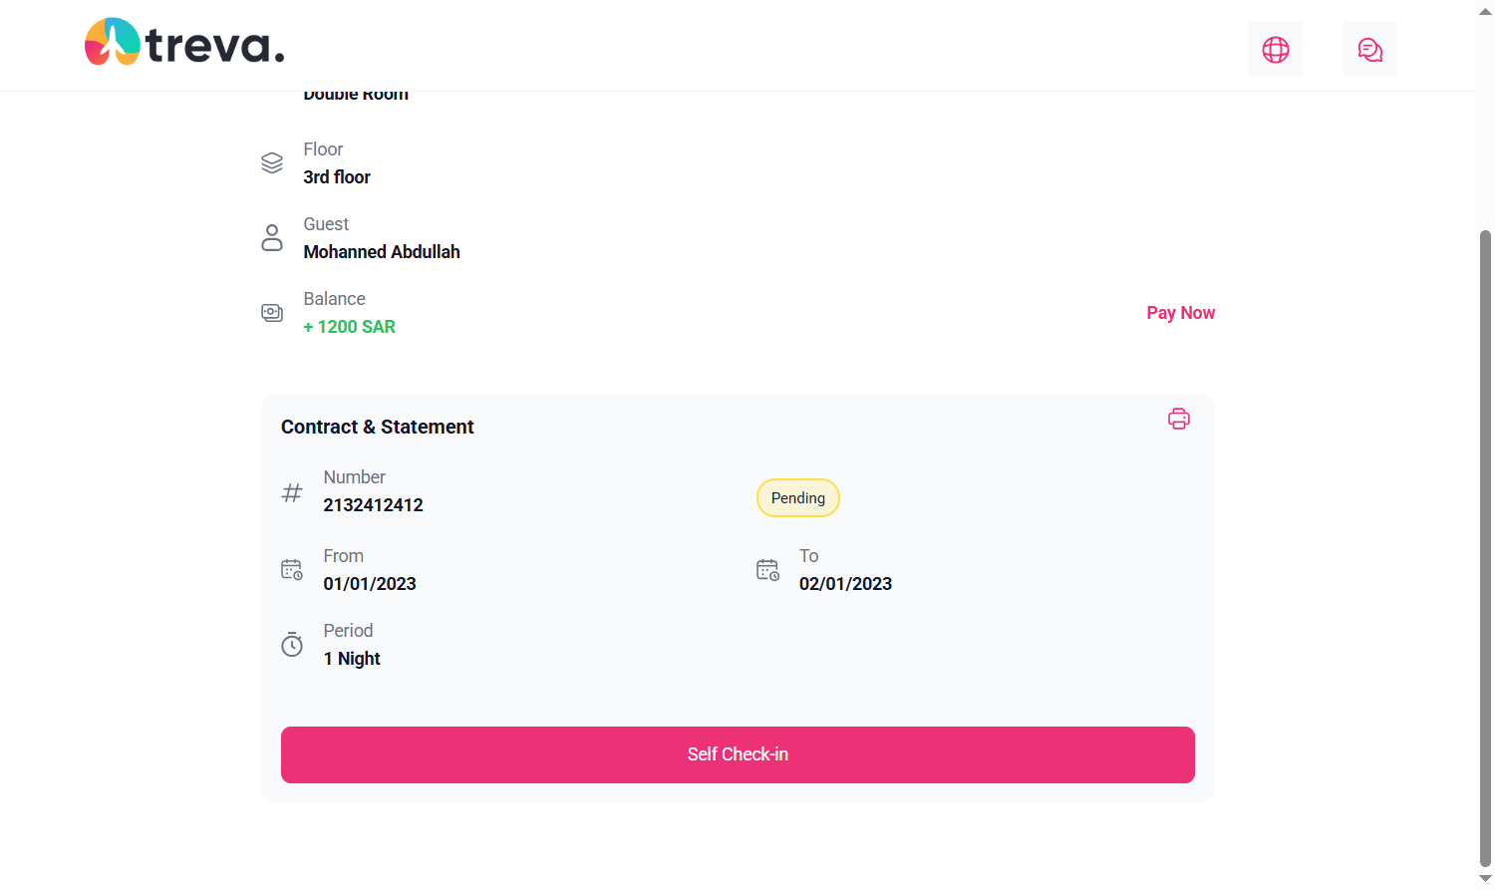The width and height of the screenshot is (1495, 890).
Task: Click the From date calendar icon
Action: [292, 569]
